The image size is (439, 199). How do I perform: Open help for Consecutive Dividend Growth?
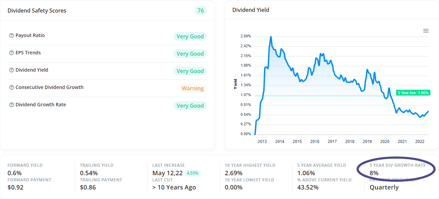click(x=11, y=87)
